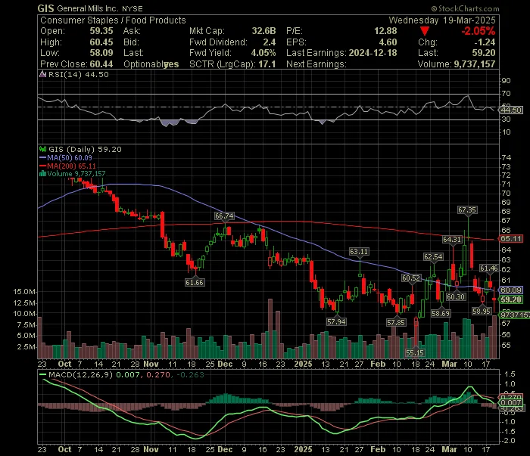Click the 60.30 low price label
530x456 pixels.
tap(456, 296)
